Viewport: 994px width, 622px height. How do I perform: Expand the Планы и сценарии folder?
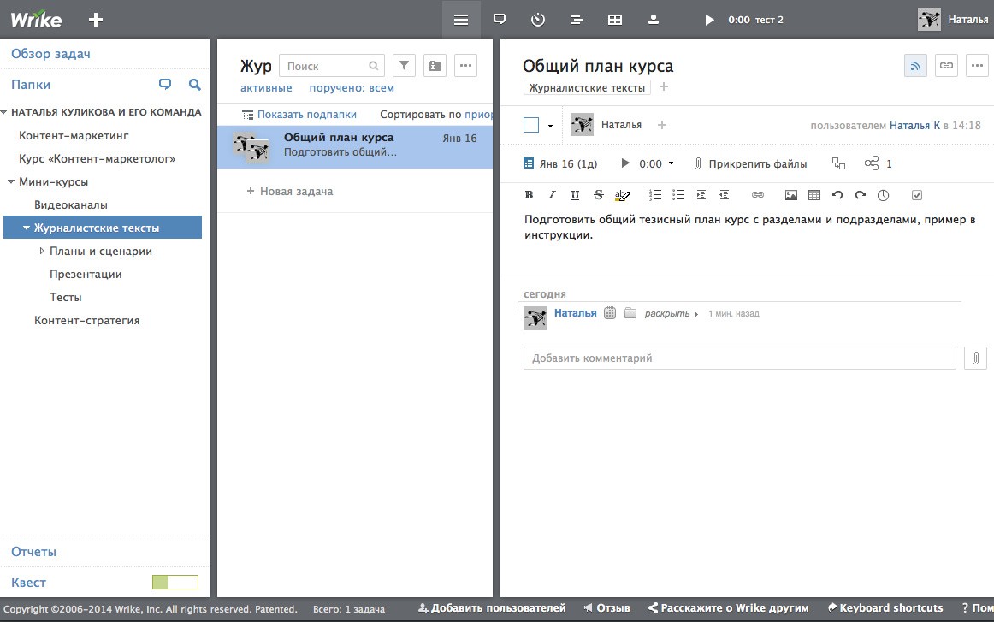pyautogui.click(x=42, y=252)
